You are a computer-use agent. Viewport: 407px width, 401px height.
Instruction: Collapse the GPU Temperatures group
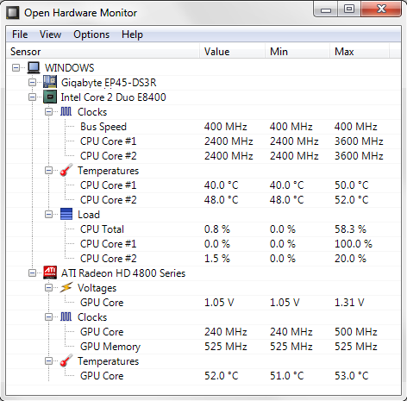pyautogui.click(x=48, y=361)
